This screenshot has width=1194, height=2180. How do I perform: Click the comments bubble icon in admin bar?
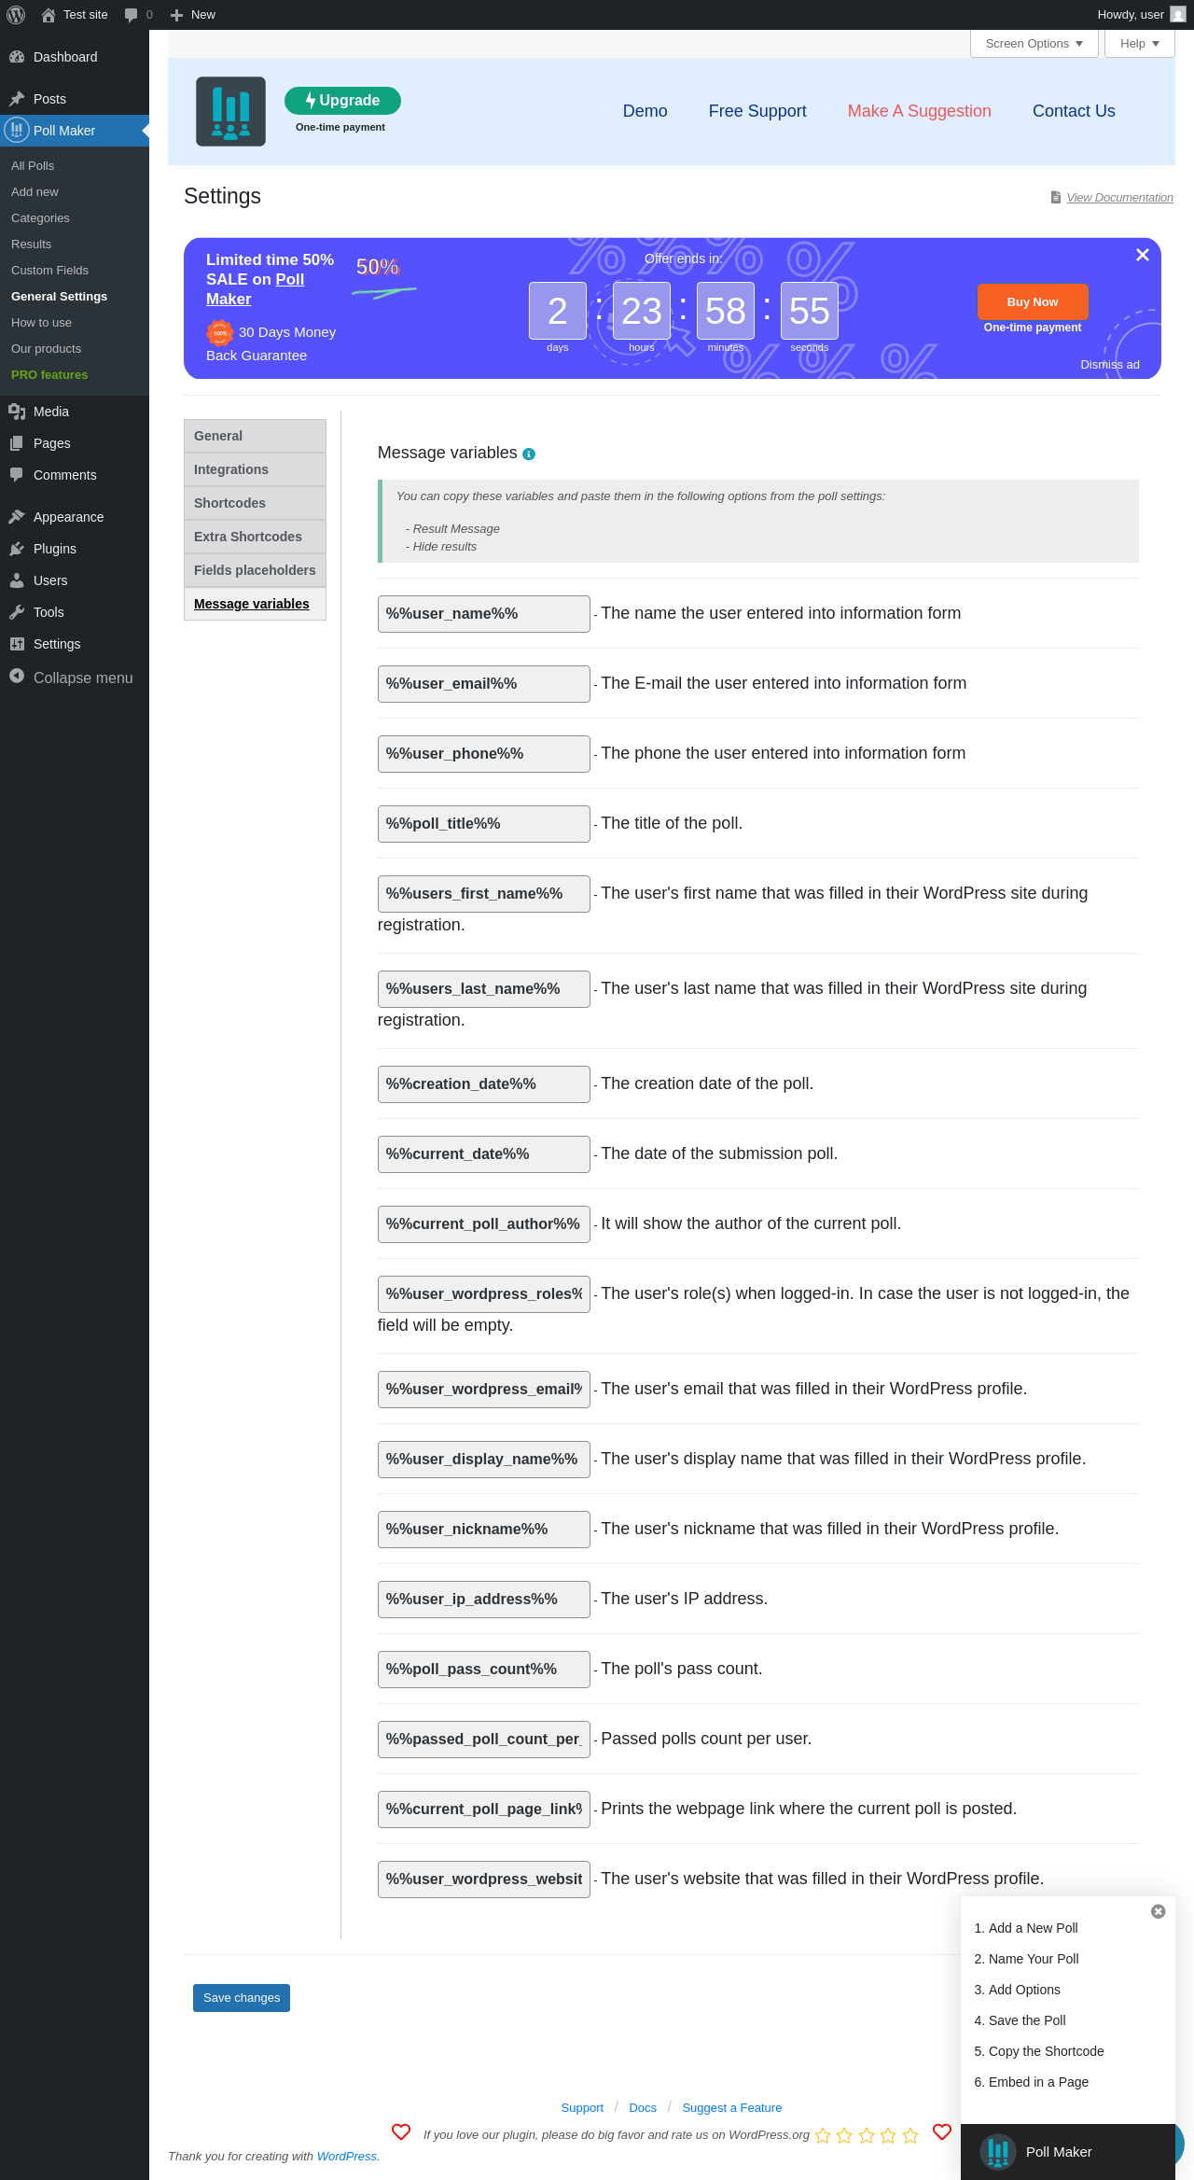132,15
